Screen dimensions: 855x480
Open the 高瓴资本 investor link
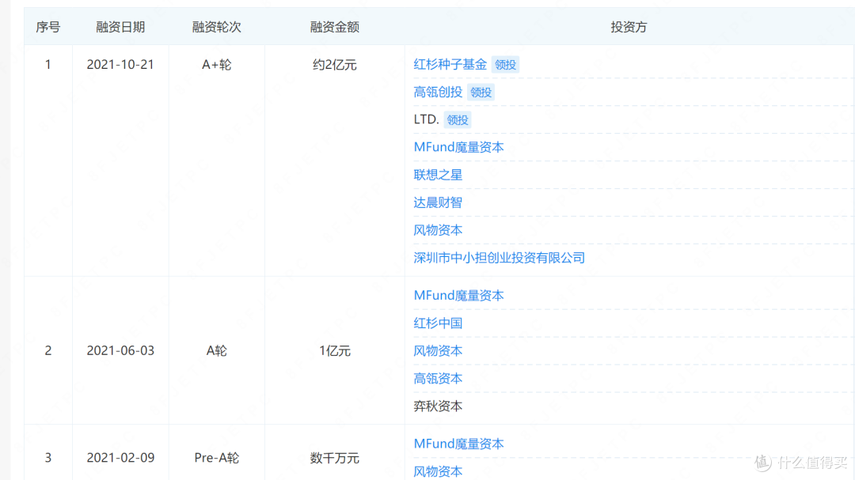(x=438, y=379)
